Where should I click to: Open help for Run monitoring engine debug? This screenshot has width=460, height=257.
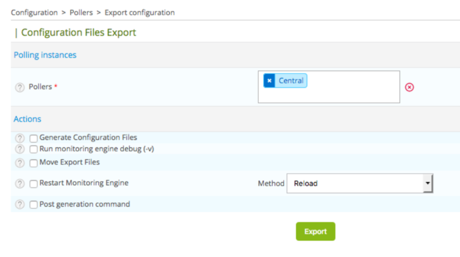(20, 149)
